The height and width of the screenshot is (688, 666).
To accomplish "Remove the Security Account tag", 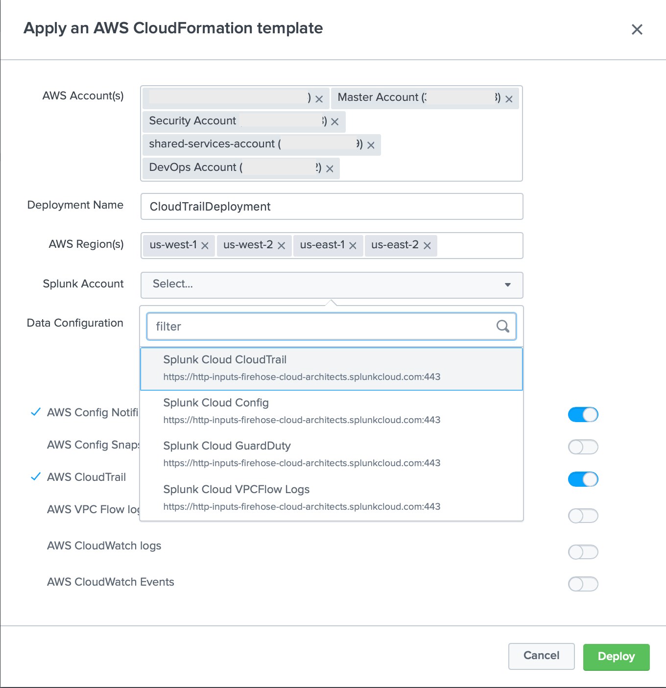I will tap(334, 122).
